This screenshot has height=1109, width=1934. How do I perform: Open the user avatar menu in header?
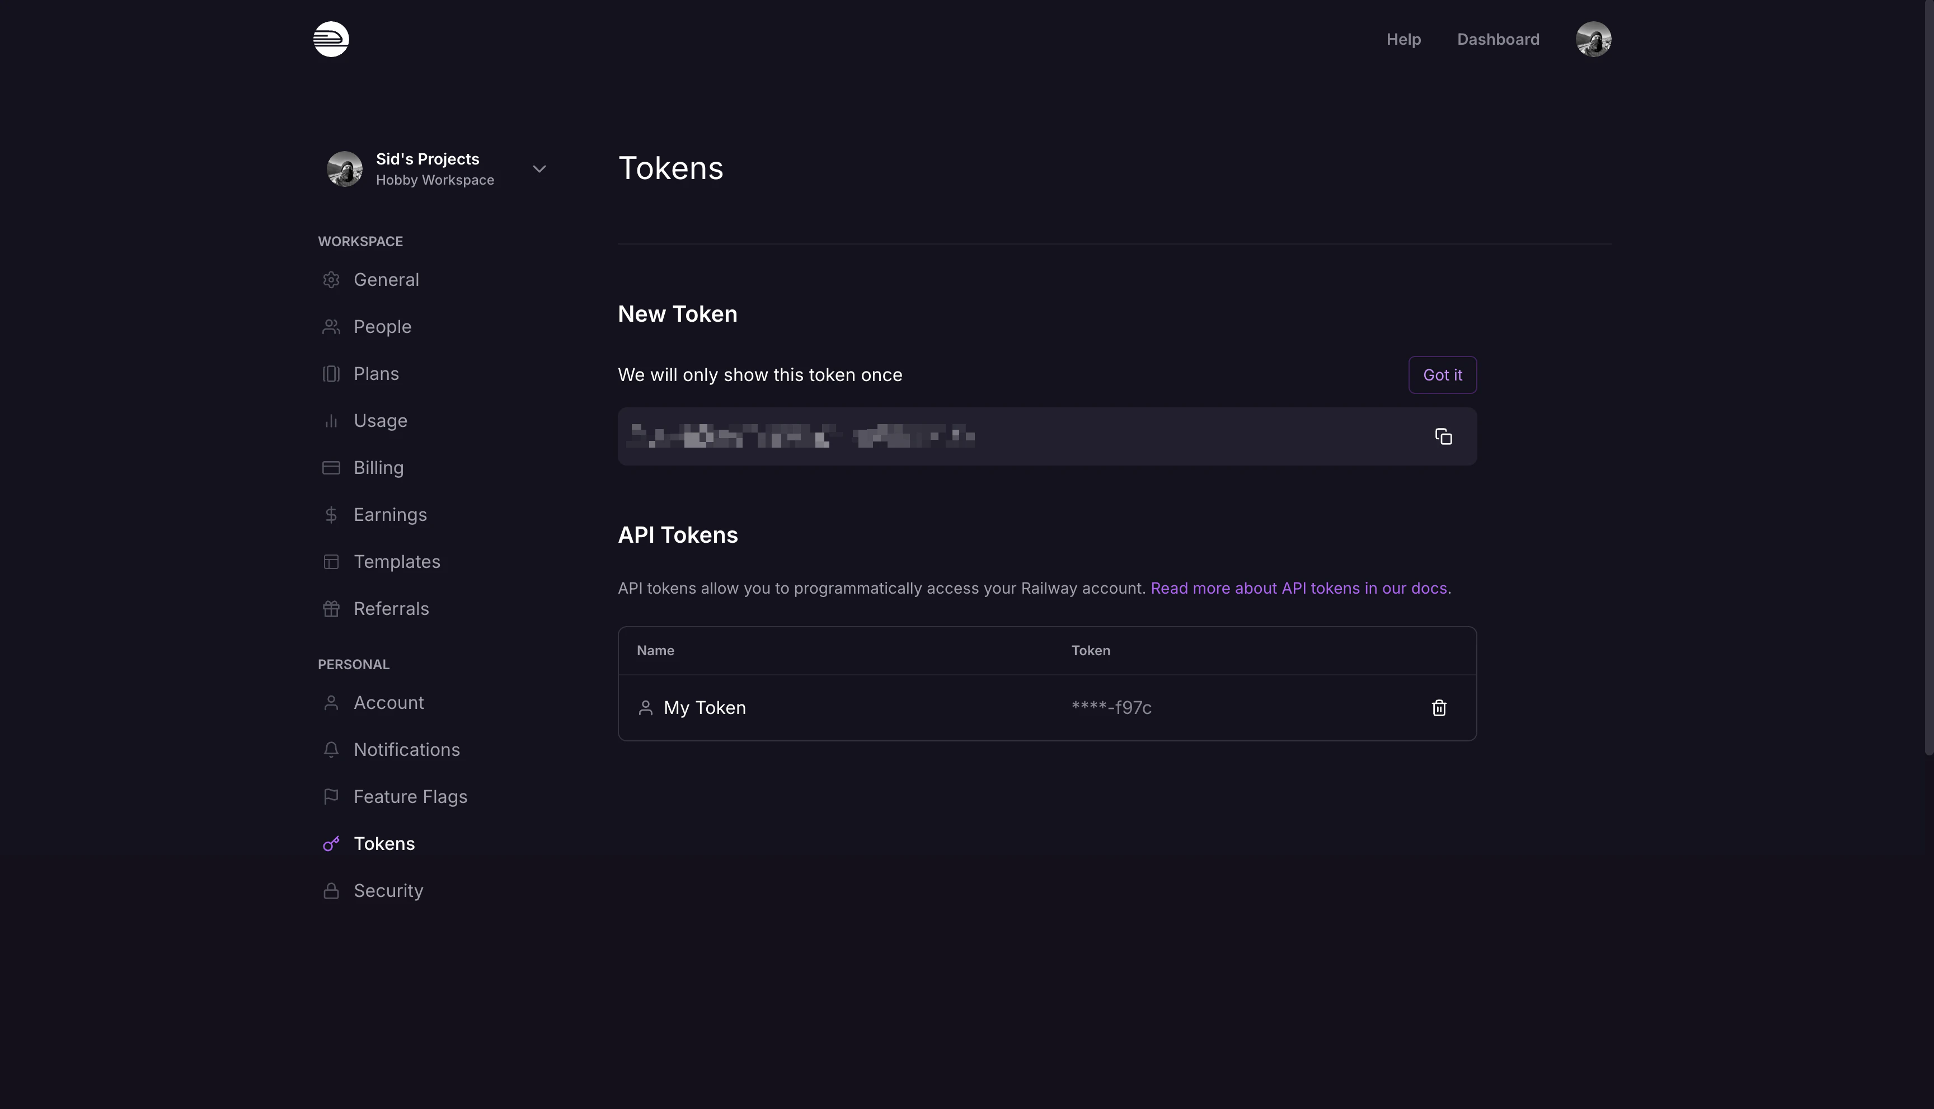coord(1593,39)
